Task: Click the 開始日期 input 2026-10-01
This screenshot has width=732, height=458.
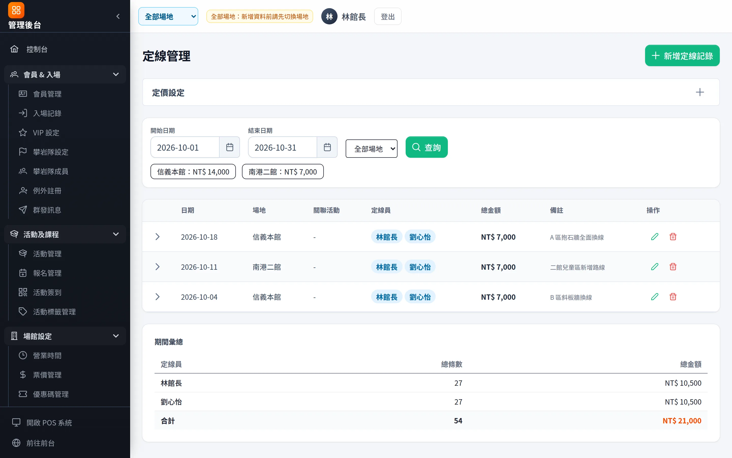Action: tap(185, 148)
